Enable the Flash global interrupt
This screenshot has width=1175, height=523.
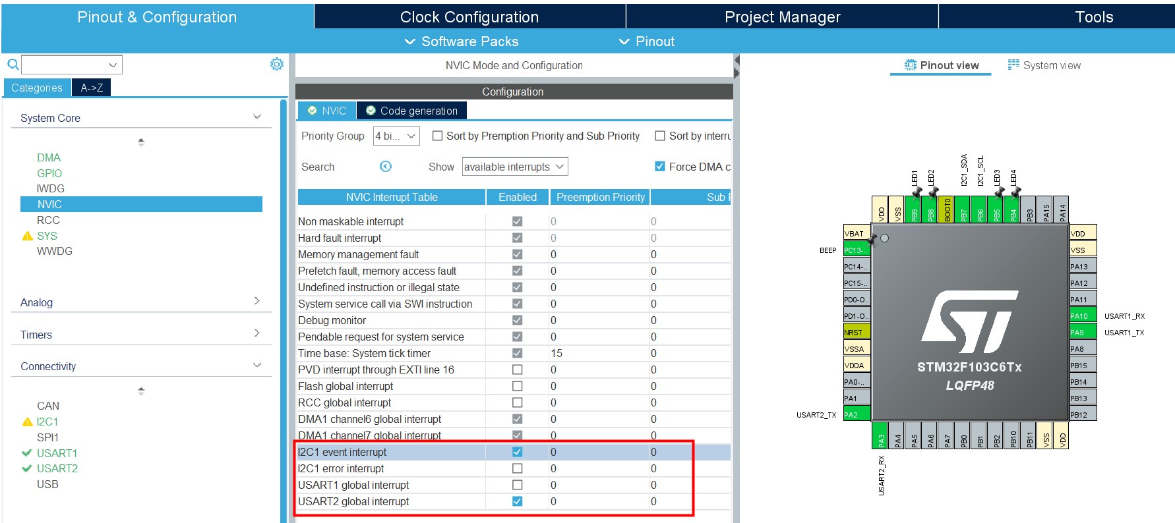[x=518, y=386]
